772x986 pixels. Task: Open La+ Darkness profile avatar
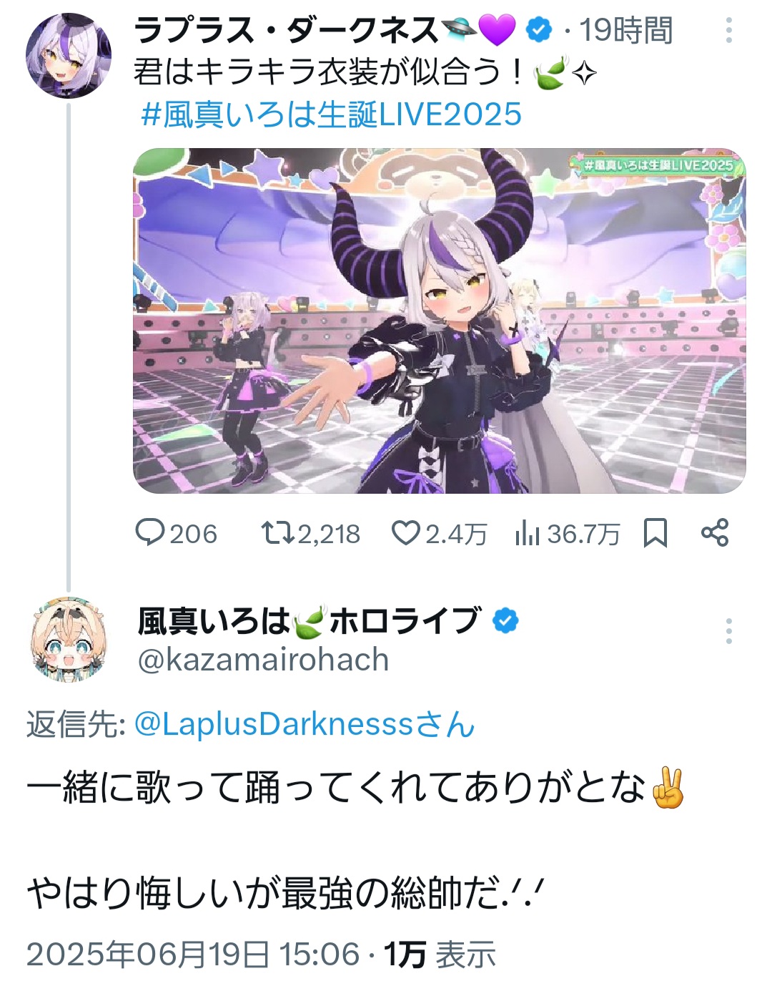pos(69,54)
